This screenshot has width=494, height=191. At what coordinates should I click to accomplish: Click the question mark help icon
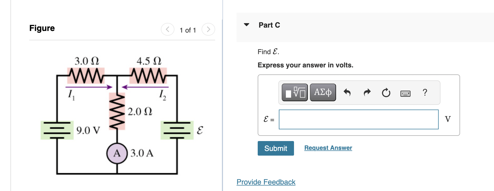pyautogui.click(x=425, y=92)
